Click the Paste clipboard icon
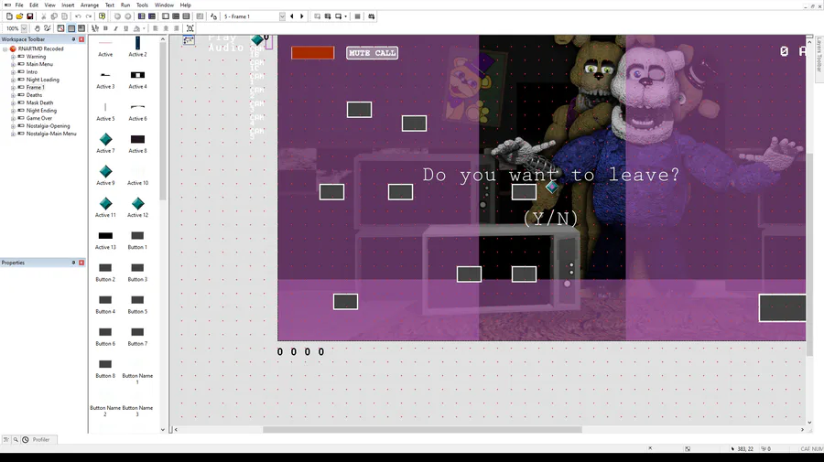The height and width of the screenshot is (462, 824). (64, 16)
